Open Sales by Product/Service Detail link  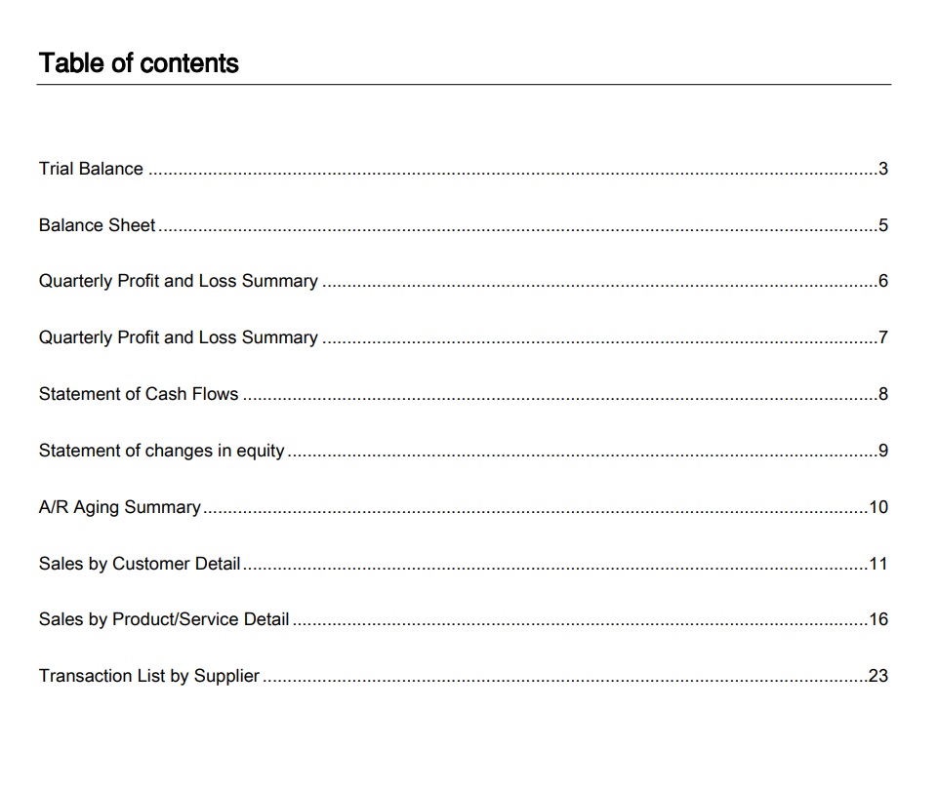(x=164, y=619)
